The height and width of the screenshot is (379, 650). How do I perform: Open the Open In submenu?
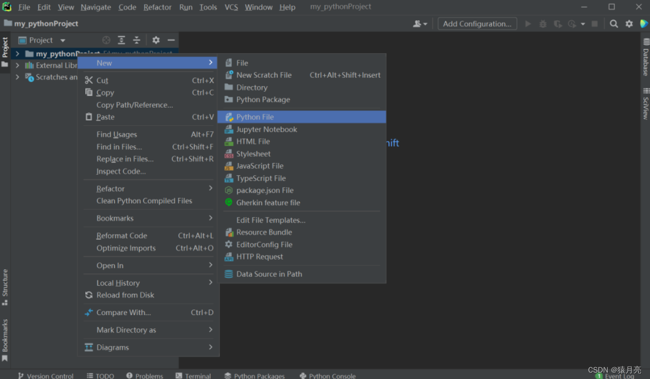148,265
